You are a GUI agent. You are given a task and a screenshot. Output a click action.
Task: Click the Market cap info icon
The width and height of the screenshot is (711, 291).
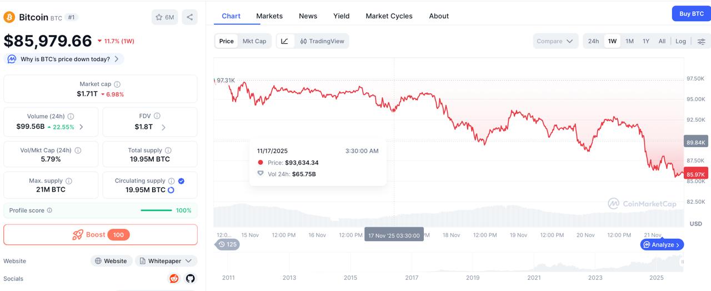117,84
